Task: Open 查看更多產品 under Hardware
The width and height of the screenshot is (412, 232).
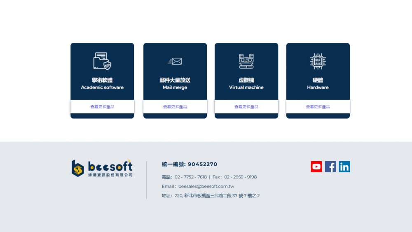Action: 318,107
